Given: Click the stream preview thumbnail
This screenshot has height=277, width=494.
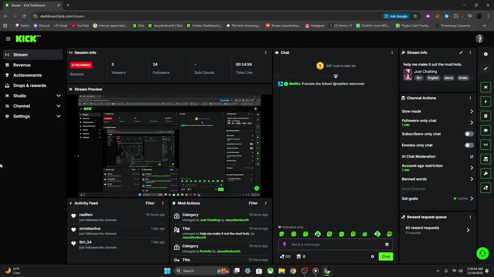Looking at the screenshot, I should pos(169,146).
